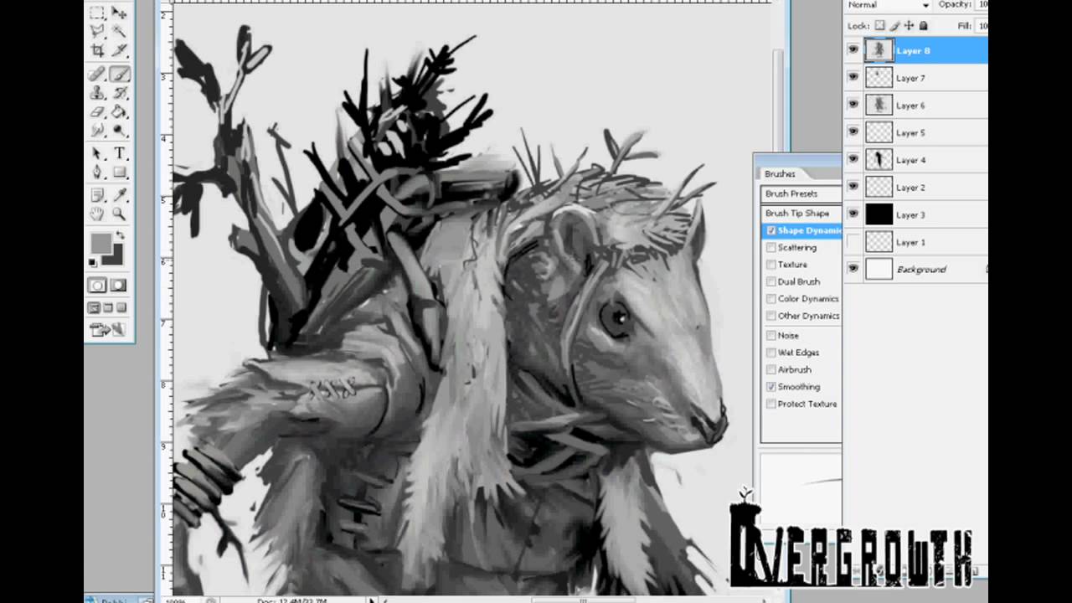Enable Noise checkbox

pyautogui.click(x=770, y=336)
